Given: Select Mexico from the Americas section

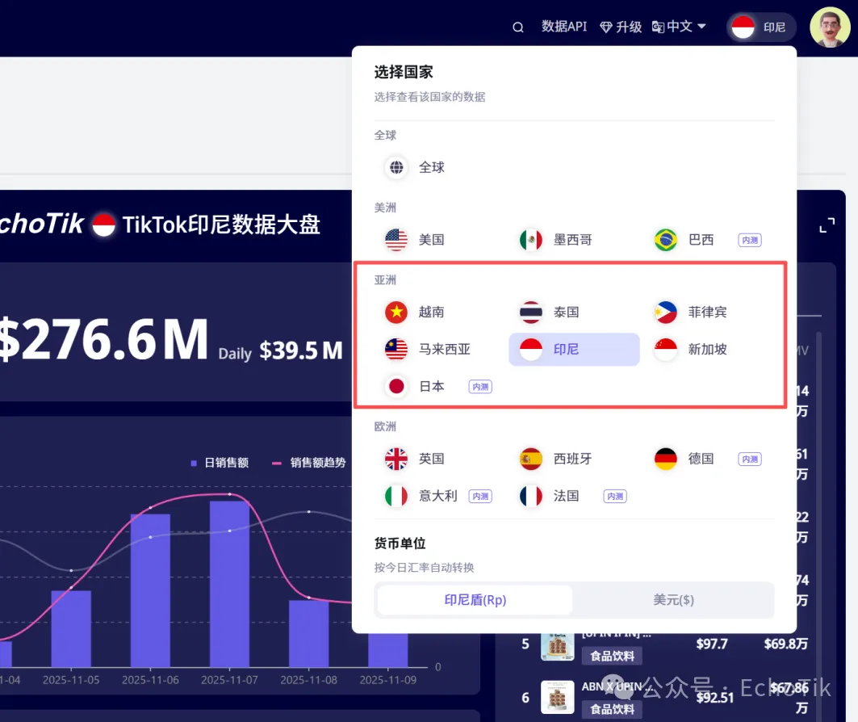Looking at the screenshot, I should pyautogui.click(x=531, y=240).
